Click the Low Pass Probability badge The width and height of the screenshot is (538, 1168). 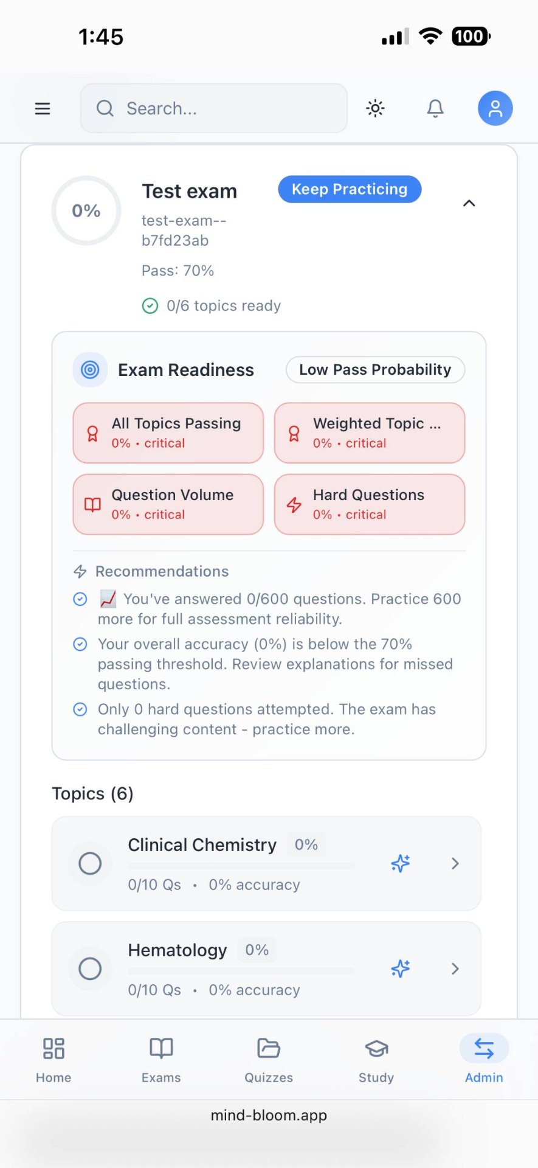tap(375, 370)
